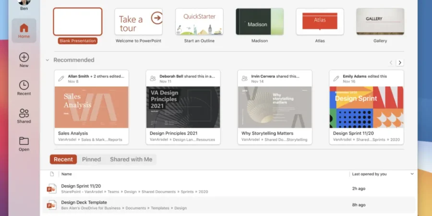Click the Sales Analysis card title

73,133
